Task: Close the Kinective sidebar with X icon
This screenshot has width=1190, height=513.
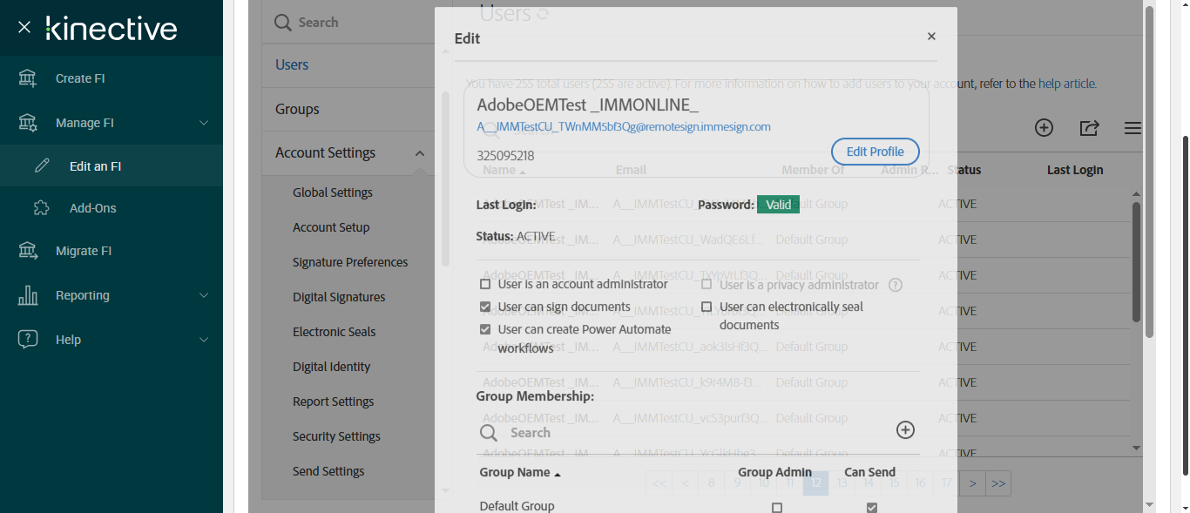Action: point(24,28)
